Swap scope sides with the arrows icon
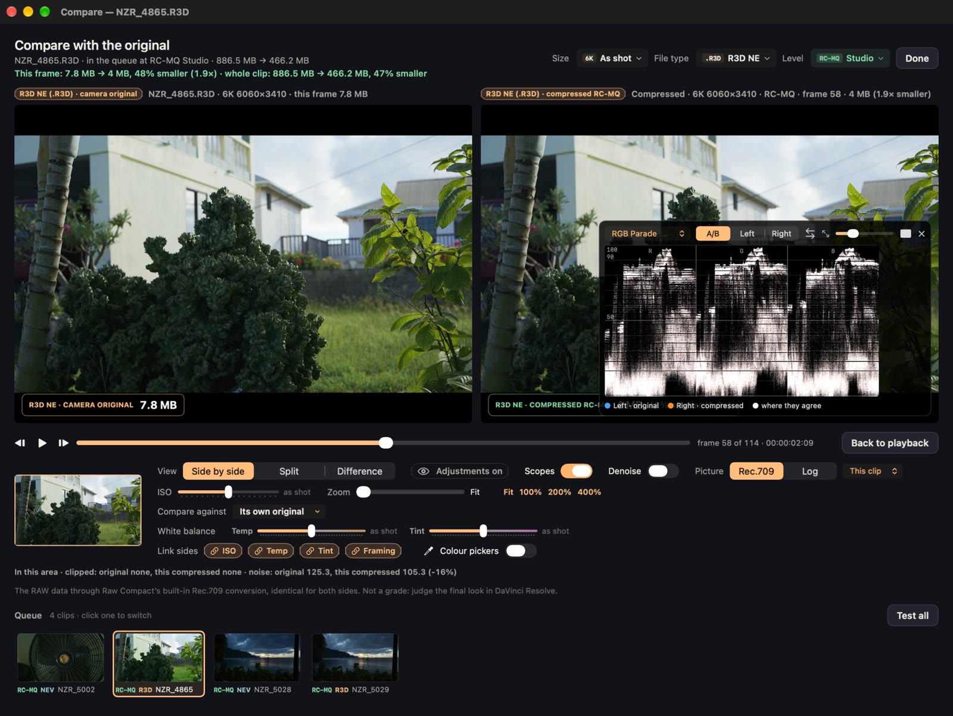The height and width of the screenshot is (716, 953). [x=810, y=234]
